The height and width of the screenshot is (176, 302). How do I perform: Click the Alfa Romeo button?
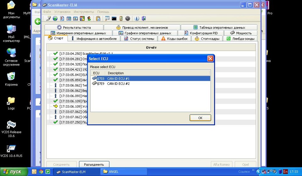point(221,164)
